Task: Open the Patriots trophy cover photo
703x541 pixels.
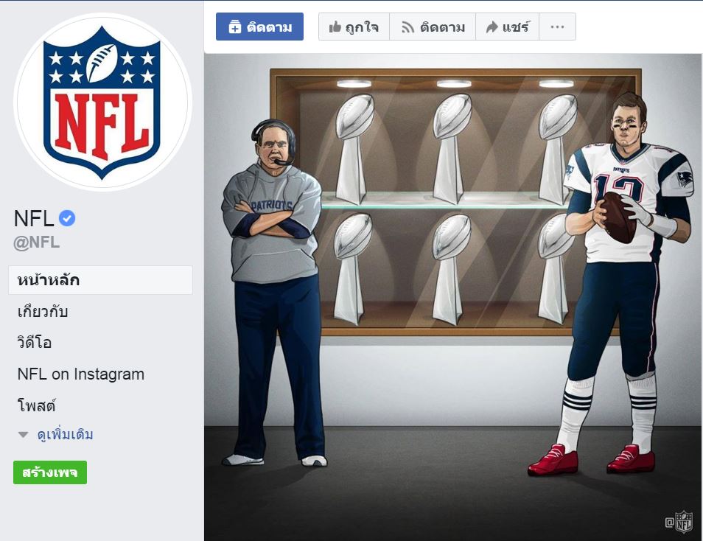Action: click(x=453, y=297)
